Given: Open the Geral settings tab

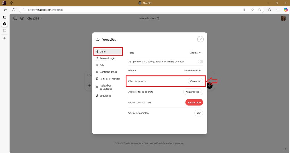Looking at the screenshot, I should (108, 52).
